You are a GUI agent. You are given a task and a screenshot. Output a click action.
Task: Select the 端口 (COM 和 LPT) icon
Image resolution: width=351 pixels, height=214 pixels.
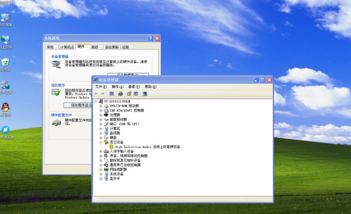[x=106, y=124]
